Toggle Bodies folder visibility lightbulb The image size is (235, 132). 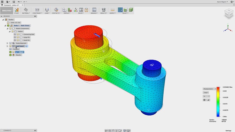click(13, 31)
